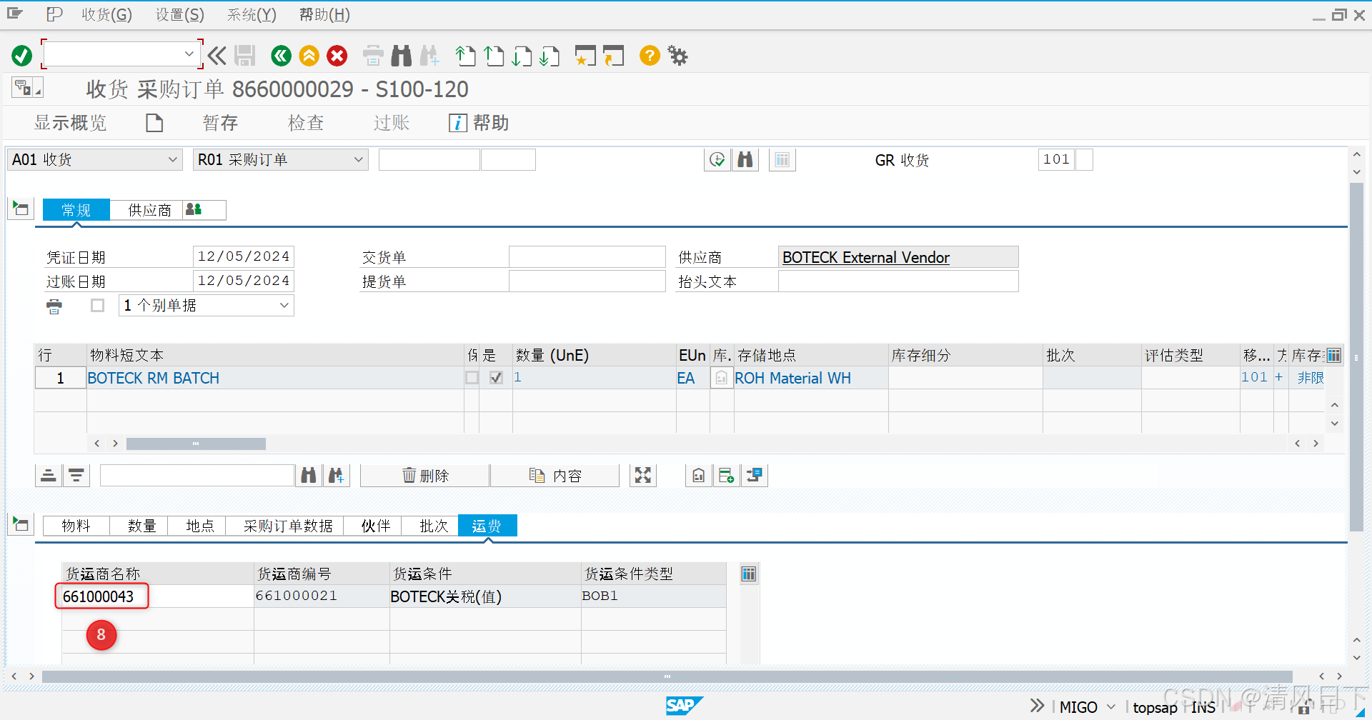Toggle the Item OK checkbox in row 1
1372x720 pixels.
click(x=496, y=378)
